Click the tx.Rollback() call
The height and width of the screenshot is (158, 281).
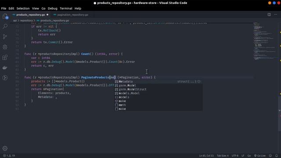point(49,30)
